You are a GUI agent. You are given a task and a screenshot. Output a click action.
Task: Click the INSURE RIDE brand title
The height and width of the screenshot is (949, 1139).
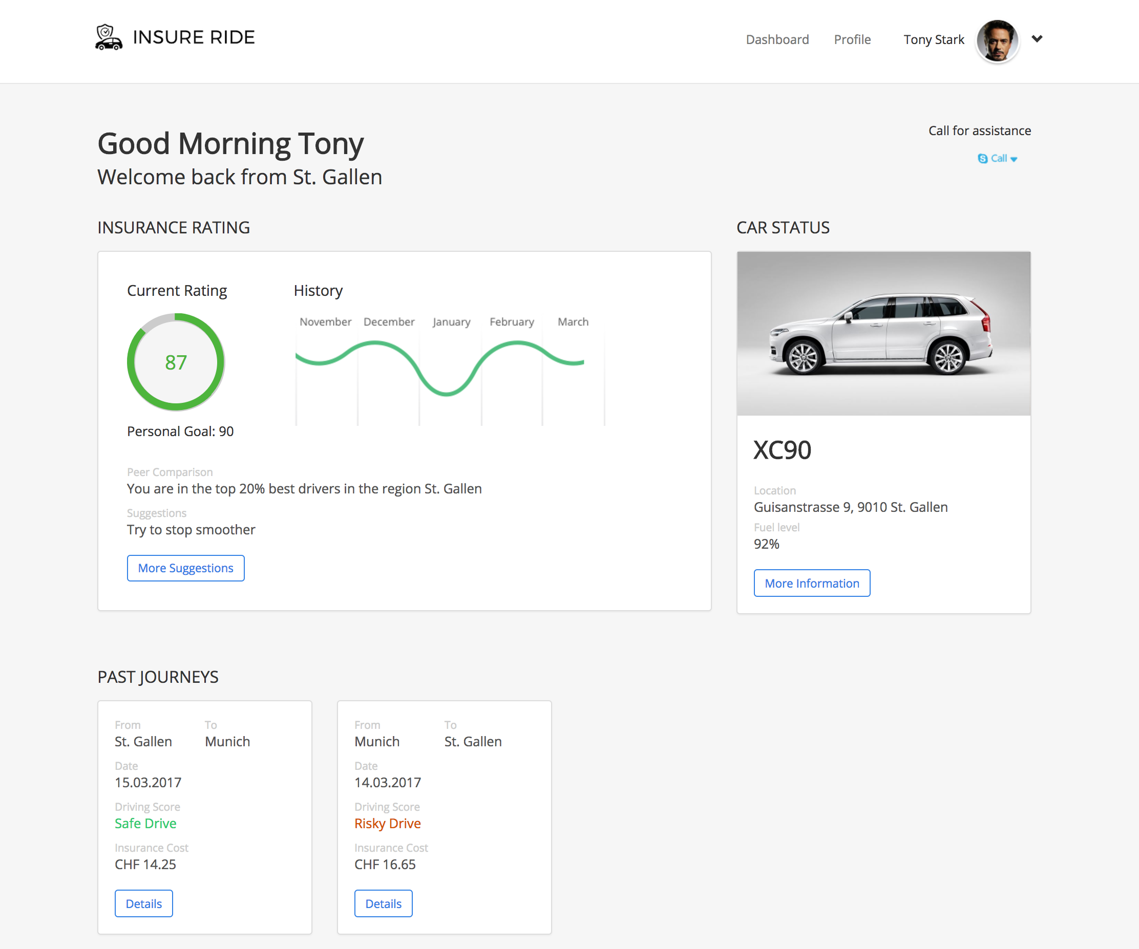click(x=194, y=37)
